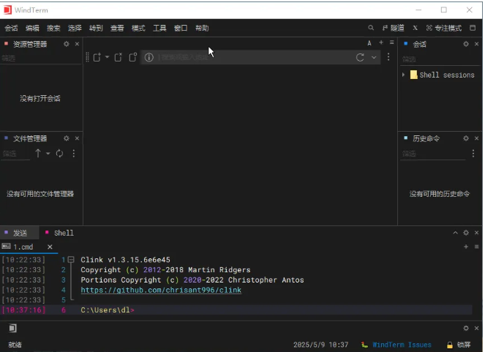Click the reload icon in address bar
Screen dimensions: 485x352
pyautogui.click(x=360, y=58)
